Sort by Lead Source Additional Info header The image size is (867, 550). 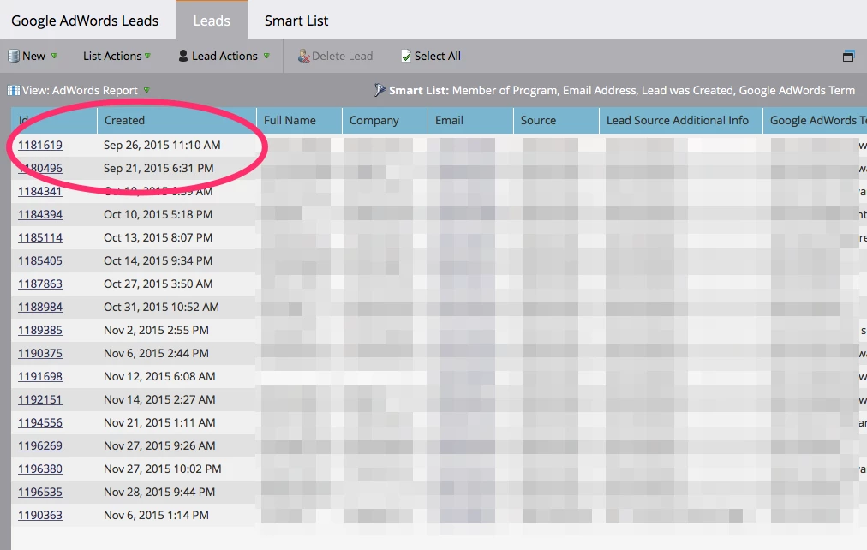tap(680, 120)
